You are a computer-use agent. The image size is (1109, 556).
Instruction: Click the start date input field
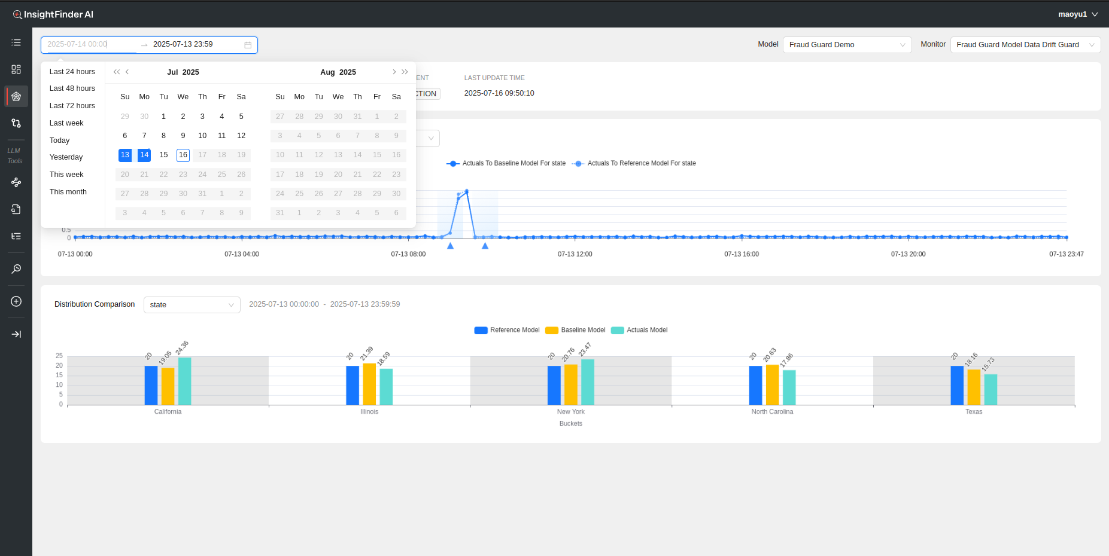coord(90,44)
